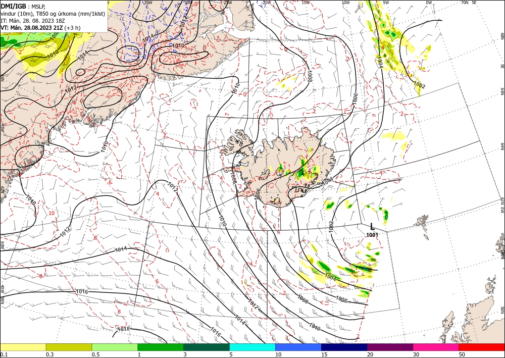
Task: Click the legend value '0.5'
Action: pos(95,354)
